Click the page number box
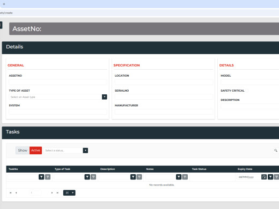This screenshot has height=209, width=279. coord(35,193)
